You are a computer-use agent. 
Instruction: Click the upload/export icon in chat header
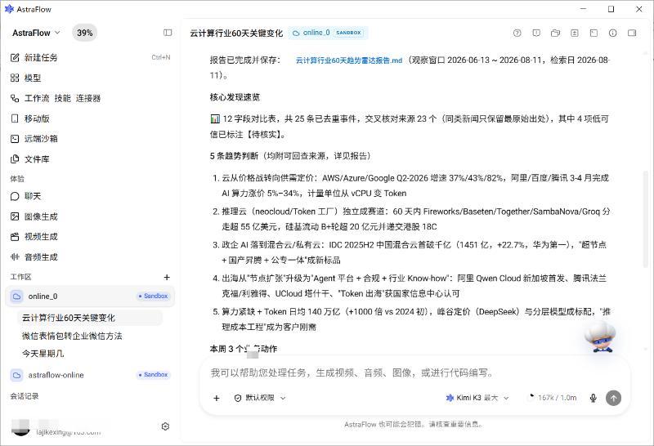click(575, 33)
